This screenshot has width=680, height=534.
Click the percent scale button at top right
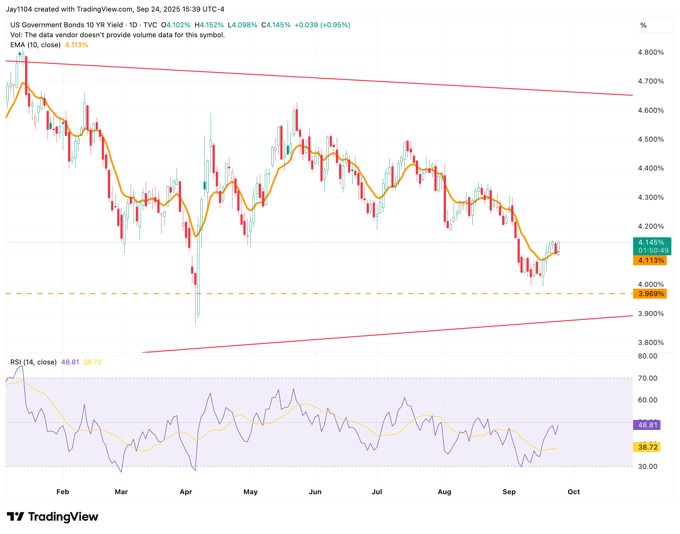[x=653, y=25]
